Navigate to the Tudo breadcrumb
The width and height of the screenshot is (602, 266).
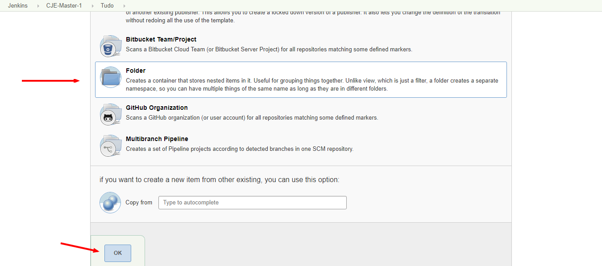107,6
